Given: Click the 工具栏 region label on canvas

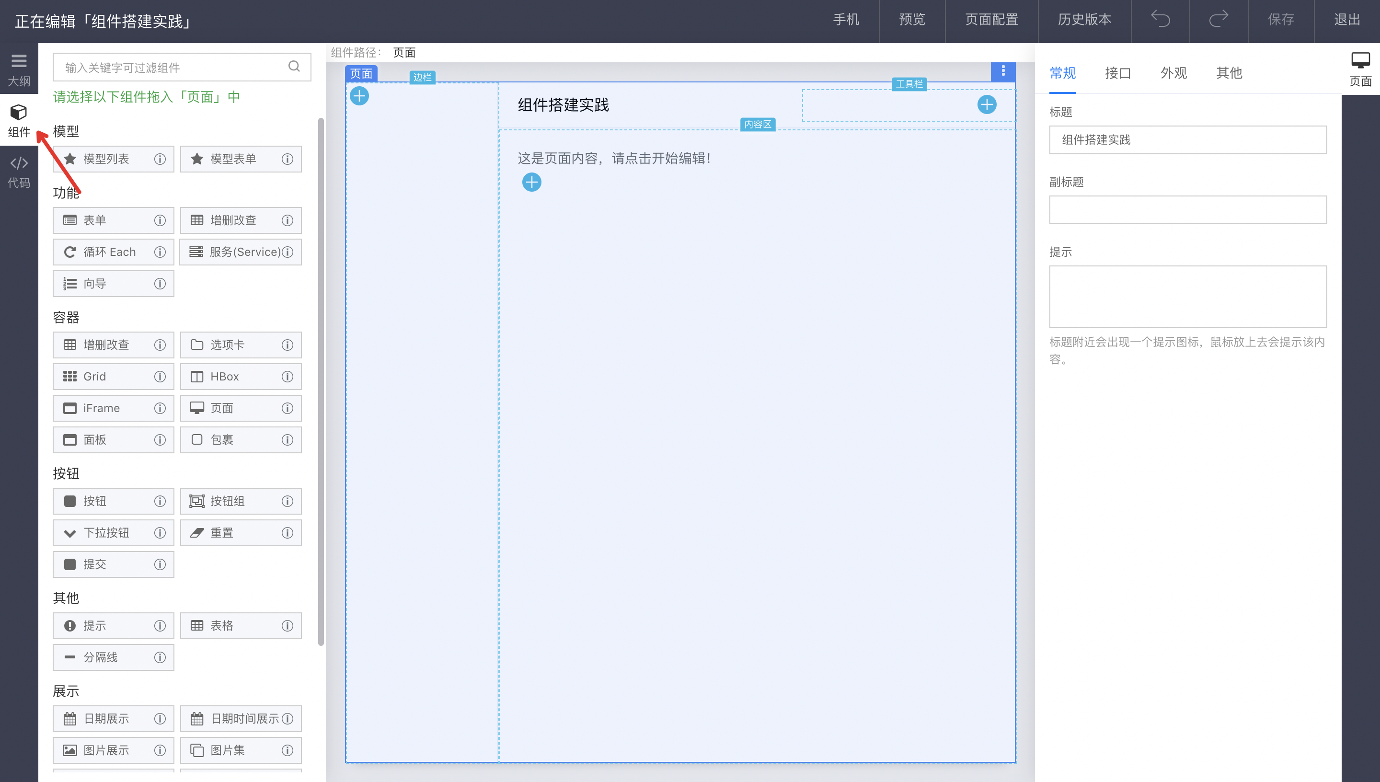Looking at the screenshot, I should point(909,84).
